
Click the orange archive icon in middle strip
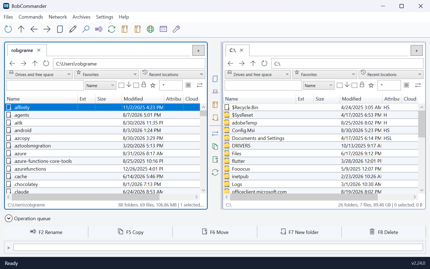click(215, 105)
